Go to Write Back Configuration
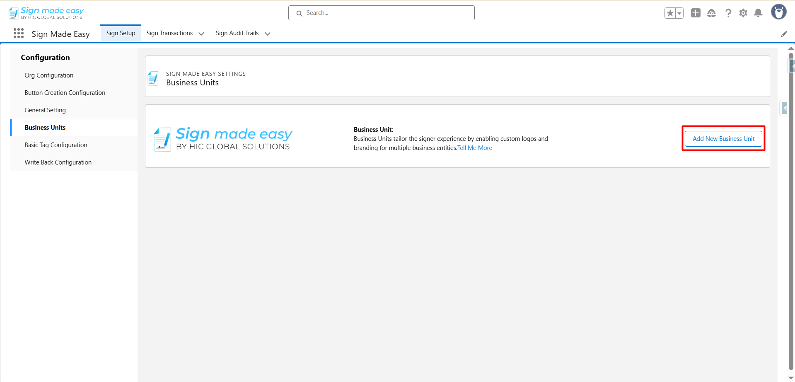Viewport: 795px width, 382px height. (x=58, y=162)
